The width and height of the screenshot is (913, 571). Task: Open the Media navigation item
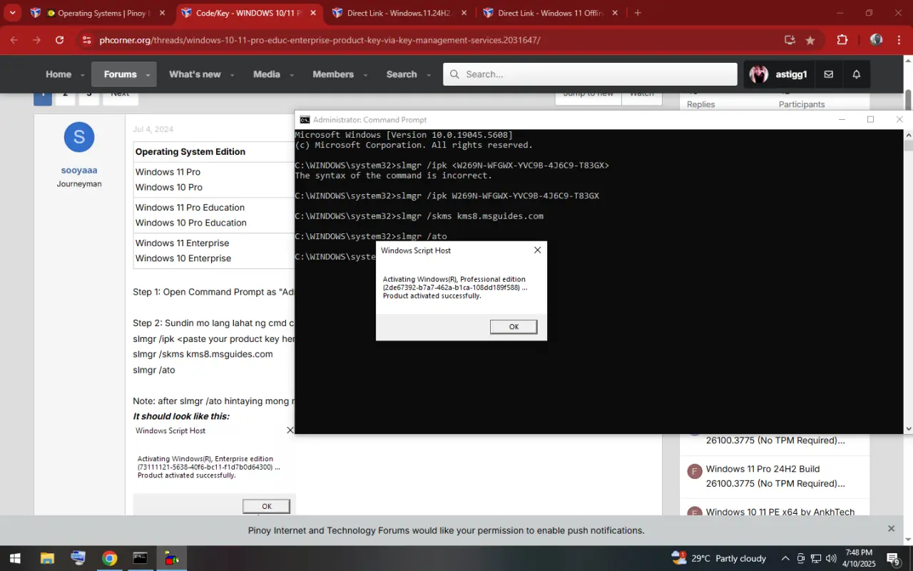tap(267, 74)
